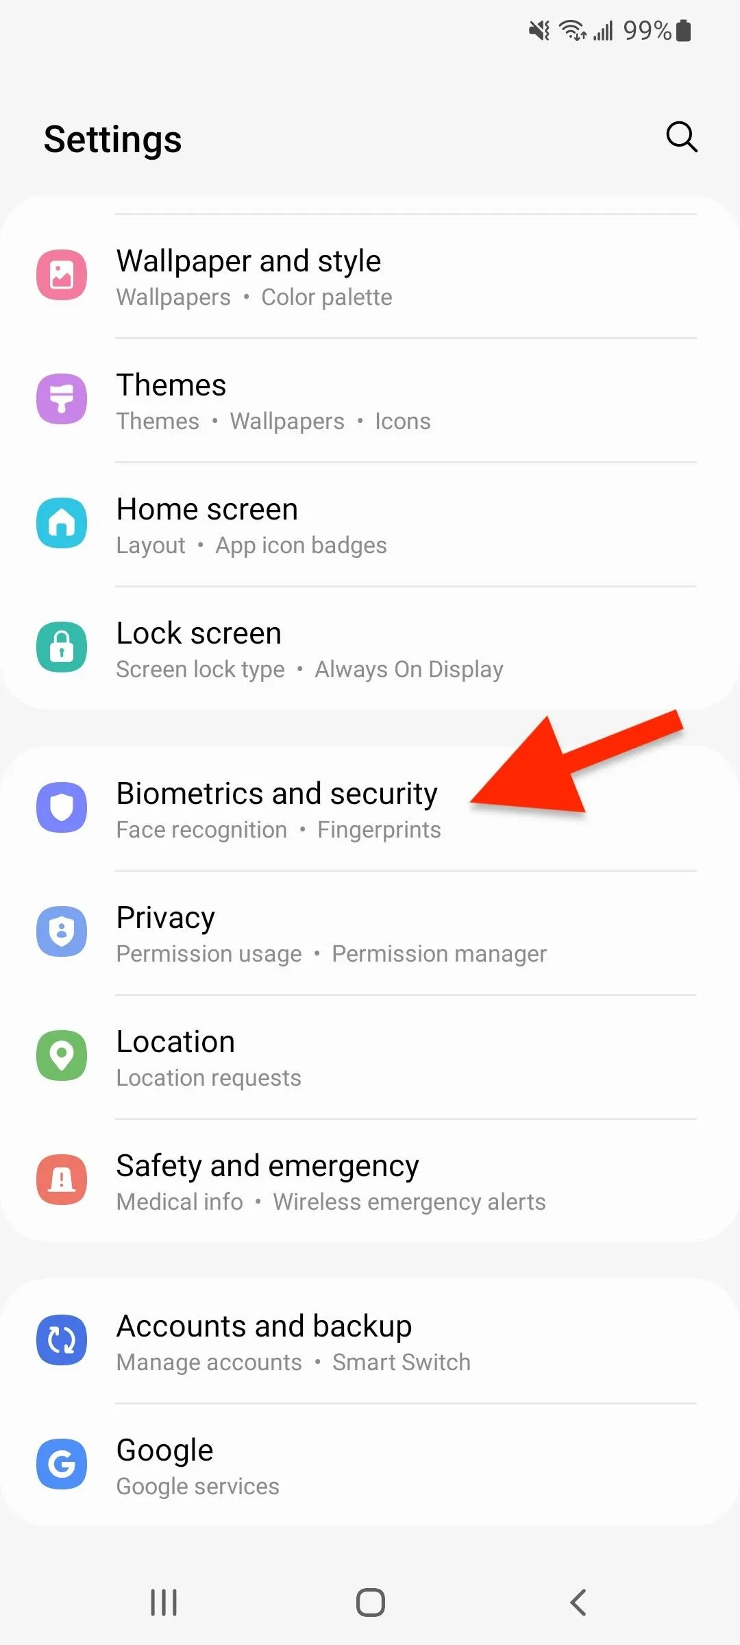Tap the back navigation arrow
Screen dimensions: 740x1645
click(x=578, y=1603)
